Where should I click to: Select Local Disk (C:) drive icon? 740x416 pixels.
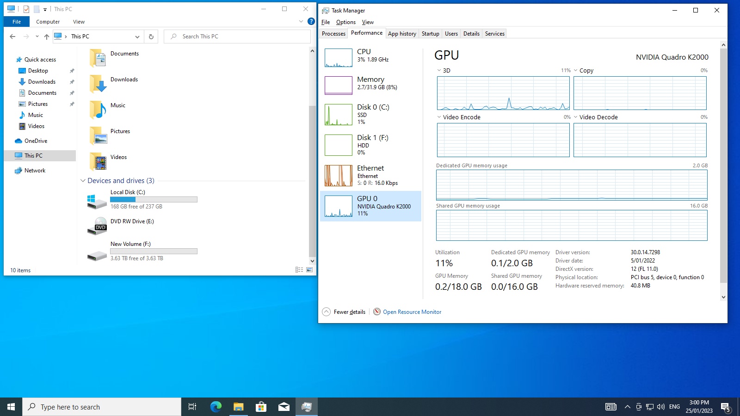pyautogui.click(x=97, y=202)
